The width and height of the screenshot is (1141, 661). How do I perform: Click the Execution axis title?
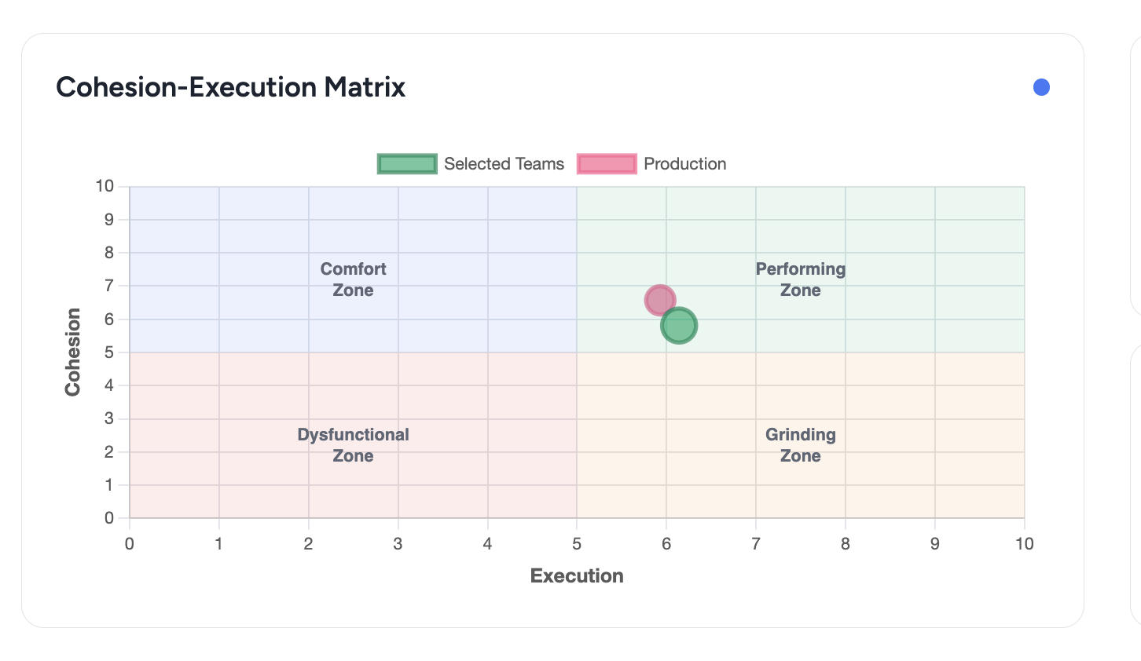pos(577,576)
